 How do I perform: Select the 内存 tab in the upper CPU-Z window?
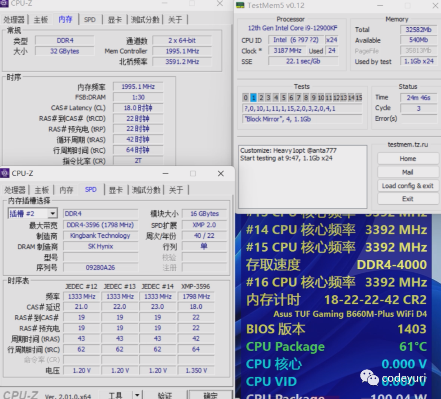click(65, 19)
